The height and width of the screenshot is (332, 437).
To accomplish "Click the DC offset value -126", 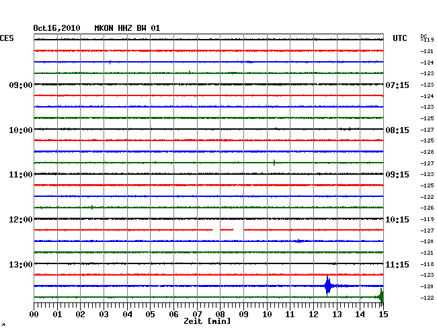I will [427, 208].
